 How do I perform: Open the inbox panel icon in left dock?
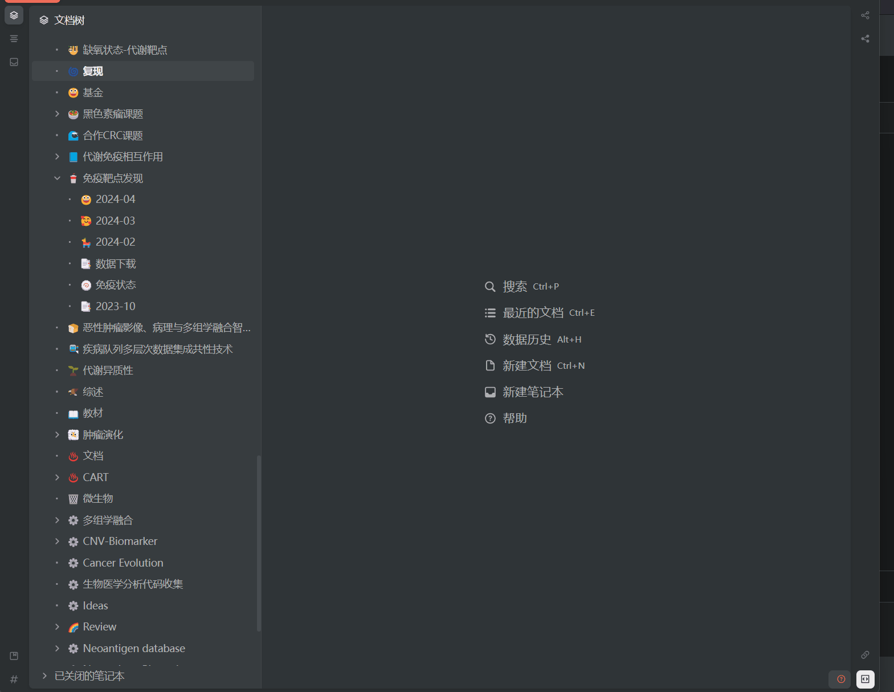pyautogui.click(x=14, y=62)
